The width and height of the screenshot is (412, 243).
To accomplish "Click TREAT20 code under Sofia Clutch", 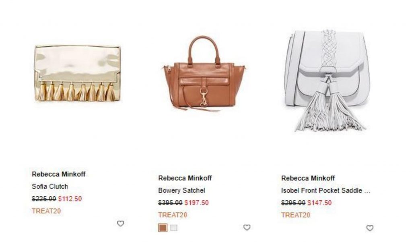I will coord(46,211).
